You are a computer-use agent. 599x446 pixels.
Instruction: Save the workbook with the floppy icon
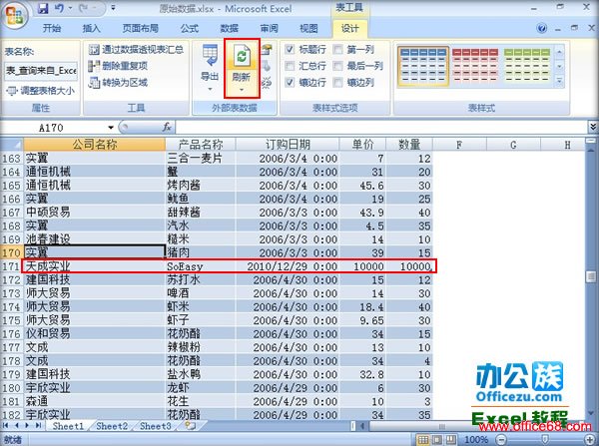tap(43, 8)
